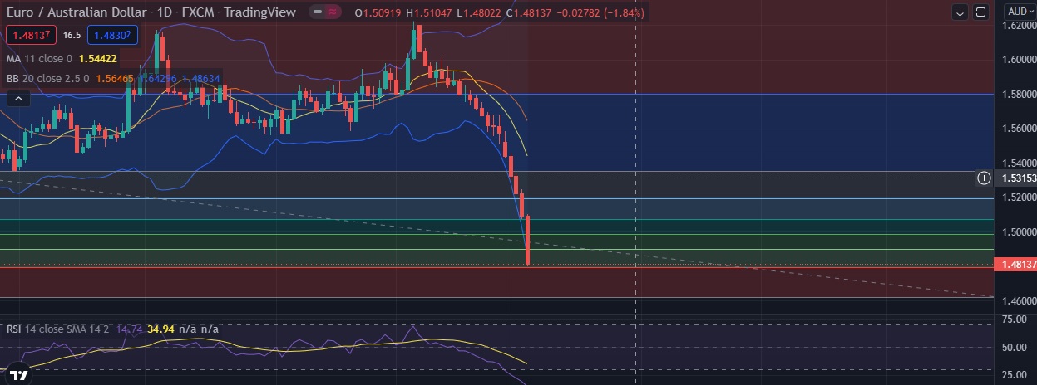1037x385 pixels.
Task: Click the plus icon on price axis
Action: [x=984, y=178]
